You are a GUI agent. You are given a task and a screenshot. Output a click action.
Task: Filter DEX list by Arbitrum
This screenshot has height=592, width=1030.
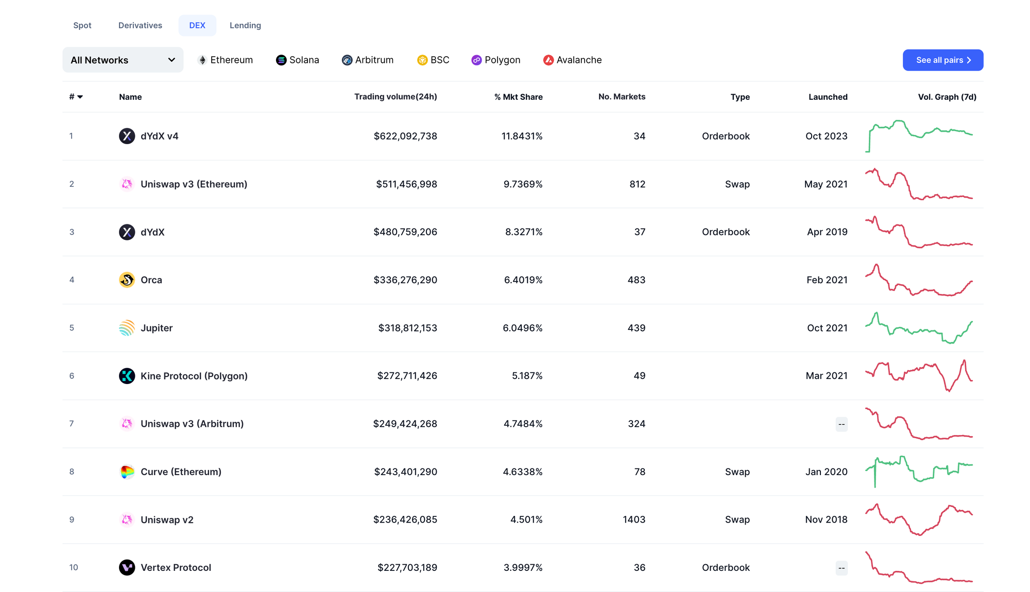point(368,60)
